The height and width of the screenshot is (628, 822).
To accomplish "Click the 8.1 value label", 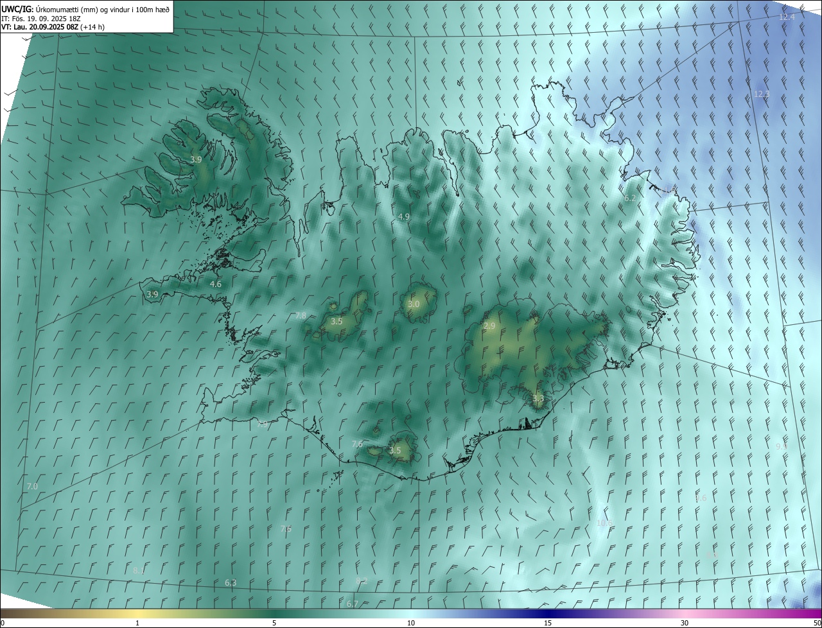I will point(139,570).
